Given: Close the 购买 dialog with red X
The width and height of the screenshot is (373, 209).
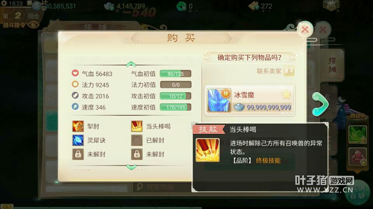Looking at the screenshot, I should tap(305, 29).
